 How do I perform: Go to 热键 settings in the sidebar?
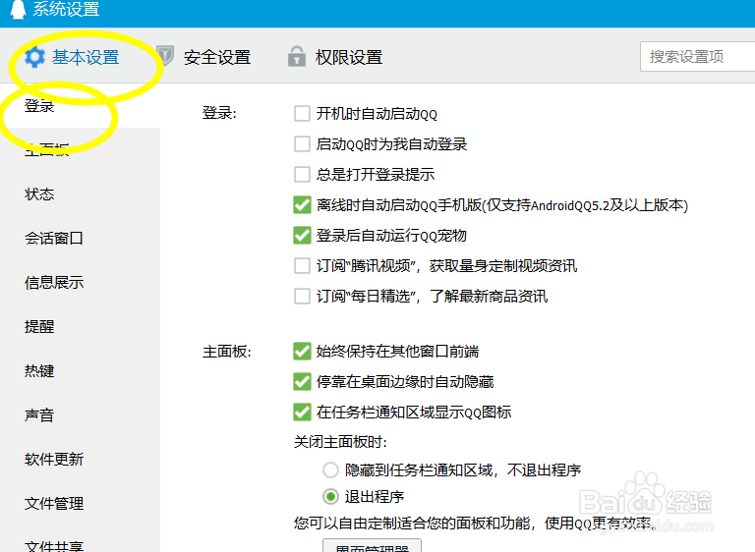pyautogui.click(x=39, y=371)
